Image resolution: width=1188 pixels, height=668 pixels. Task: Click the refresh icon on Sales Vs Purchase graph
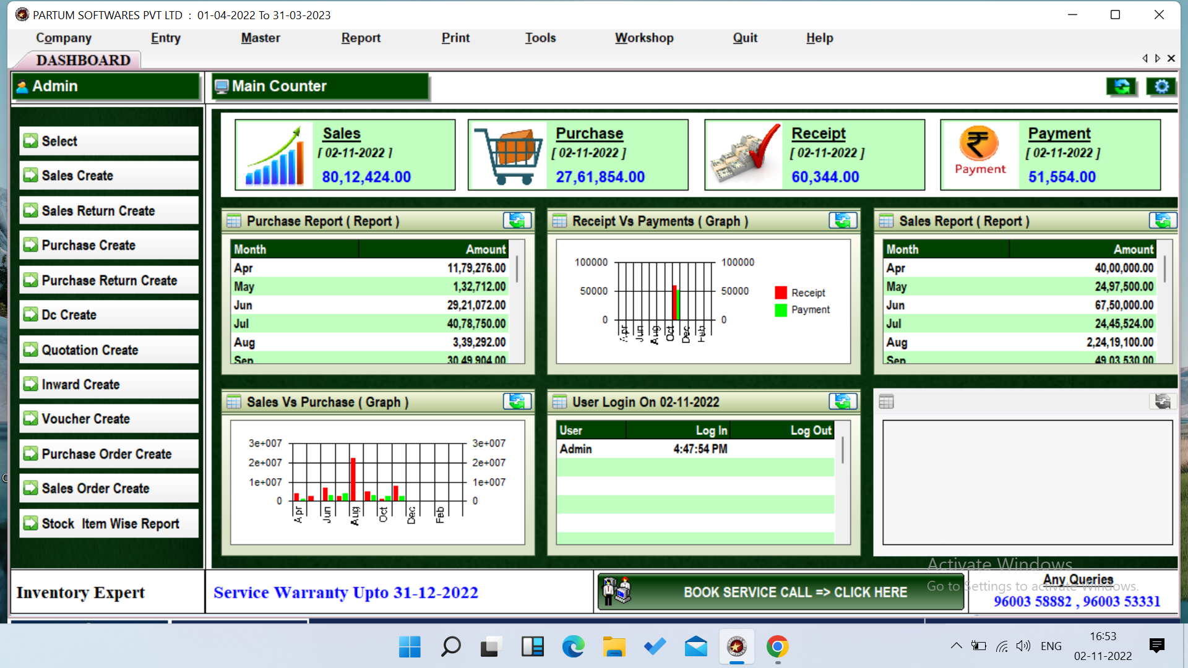click(x=519, y=401)
